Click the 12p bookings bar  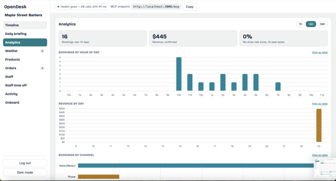point(201,87)
